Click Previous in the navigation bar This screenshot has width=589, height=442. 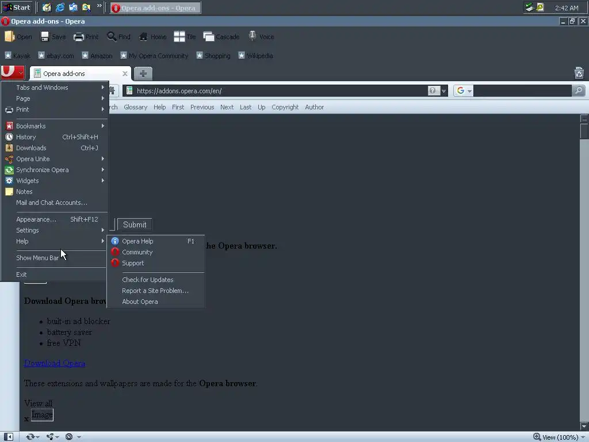pos(202,107)
